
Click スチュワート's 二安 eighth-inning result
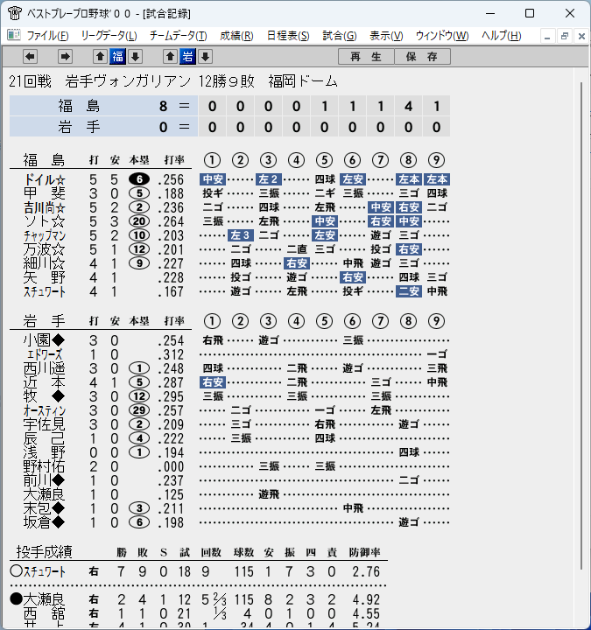tap(409, 290)
